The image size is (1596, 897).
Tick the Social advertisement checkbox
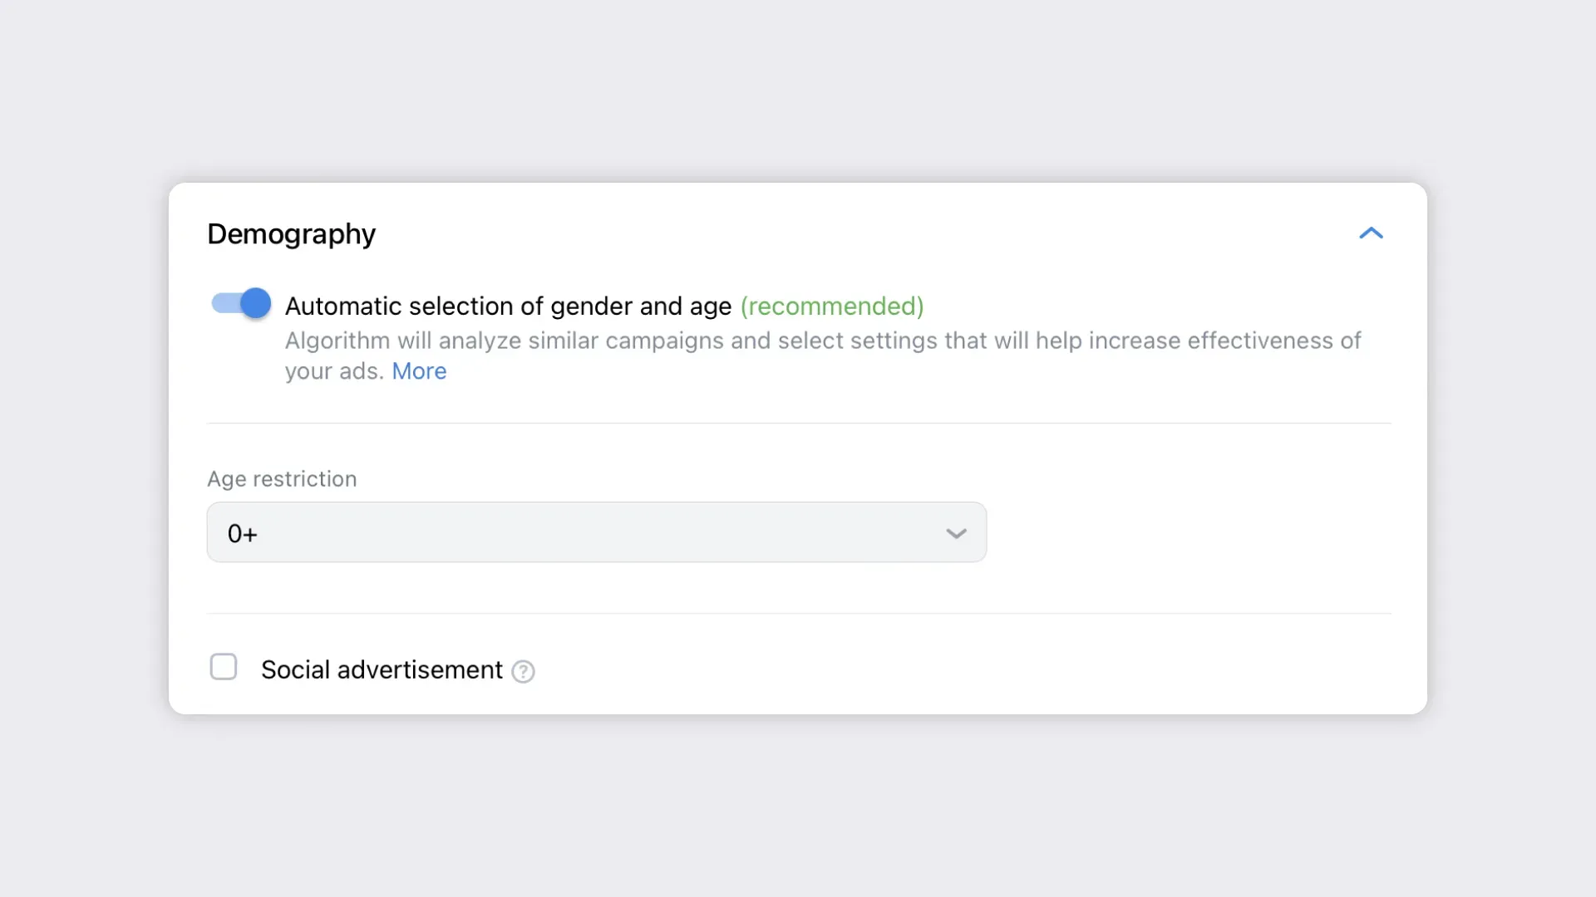tap(224, 667)
